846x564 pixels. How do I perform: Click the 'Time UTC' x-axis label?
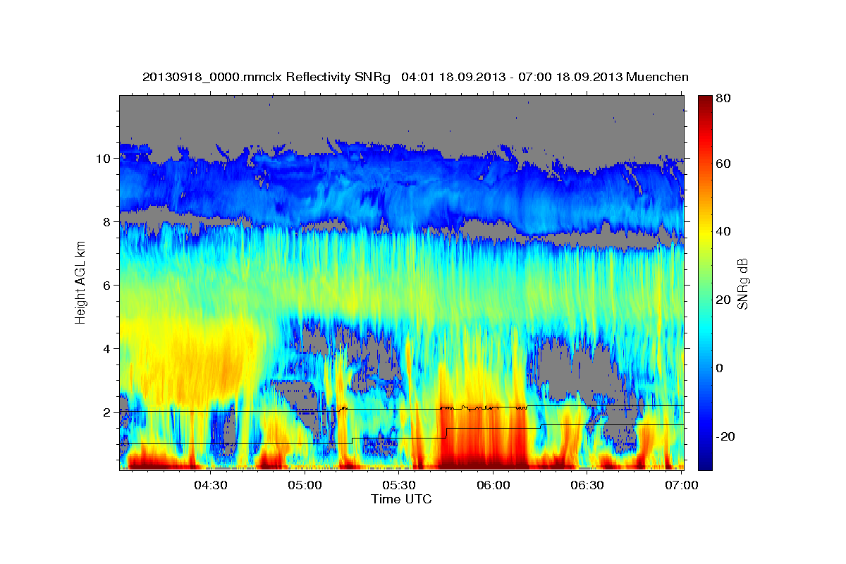coord(401,499)
